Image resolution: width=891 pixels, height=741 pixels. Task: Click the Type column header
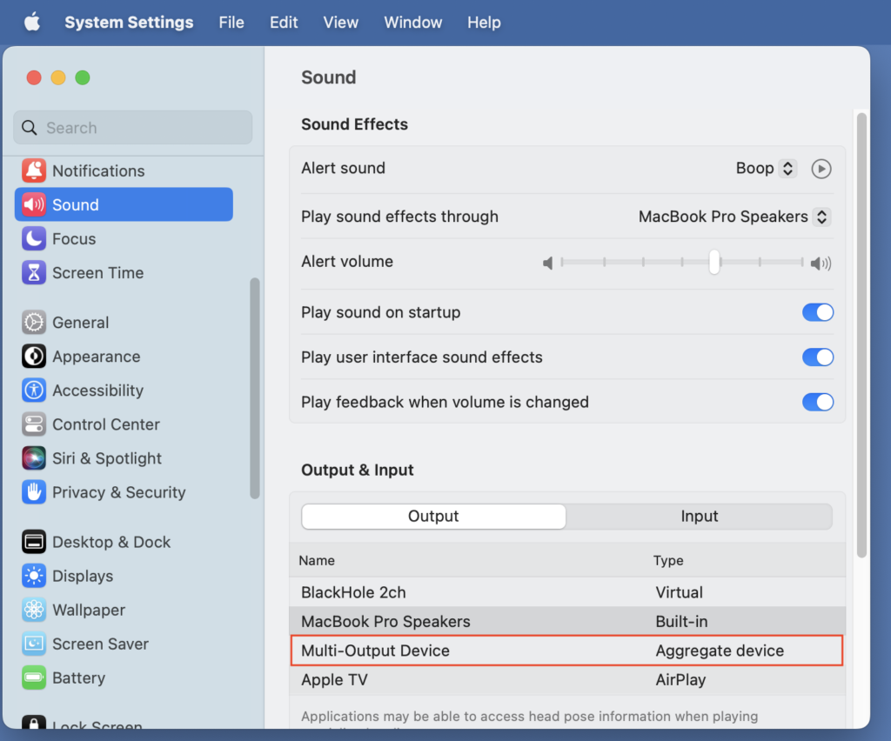pos(668,560)
